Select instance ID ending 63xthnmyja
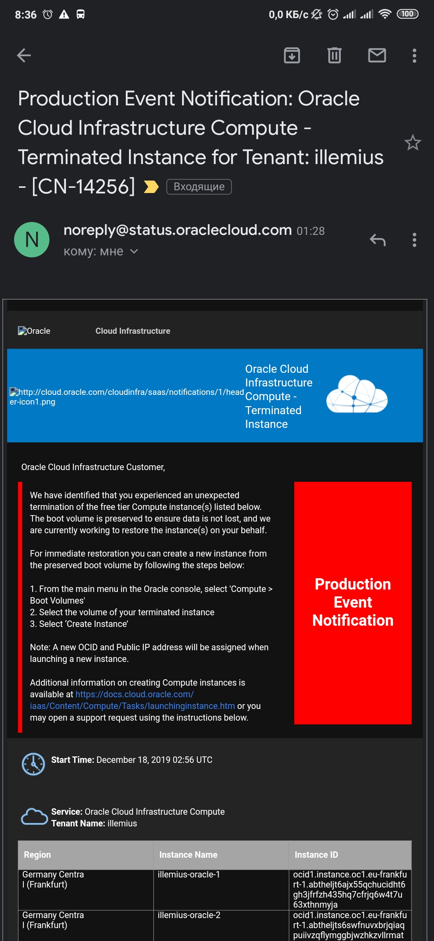434x941 pixels. [350, 890]
